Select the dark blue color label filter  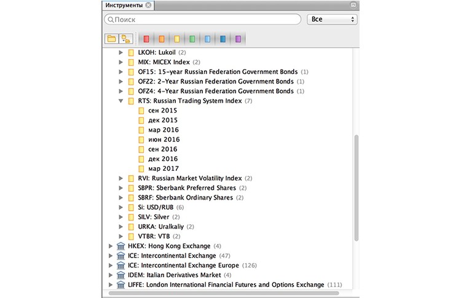223,39
